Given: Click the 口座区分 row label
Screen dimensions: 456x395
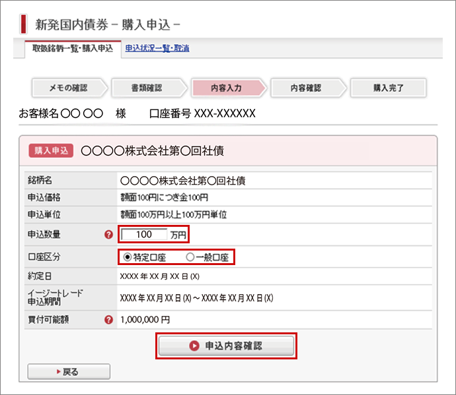Looking at the screenshot, I should click(44, 257).
